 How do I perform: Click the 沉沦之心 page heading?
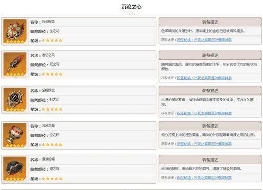(x=131, y=7)
